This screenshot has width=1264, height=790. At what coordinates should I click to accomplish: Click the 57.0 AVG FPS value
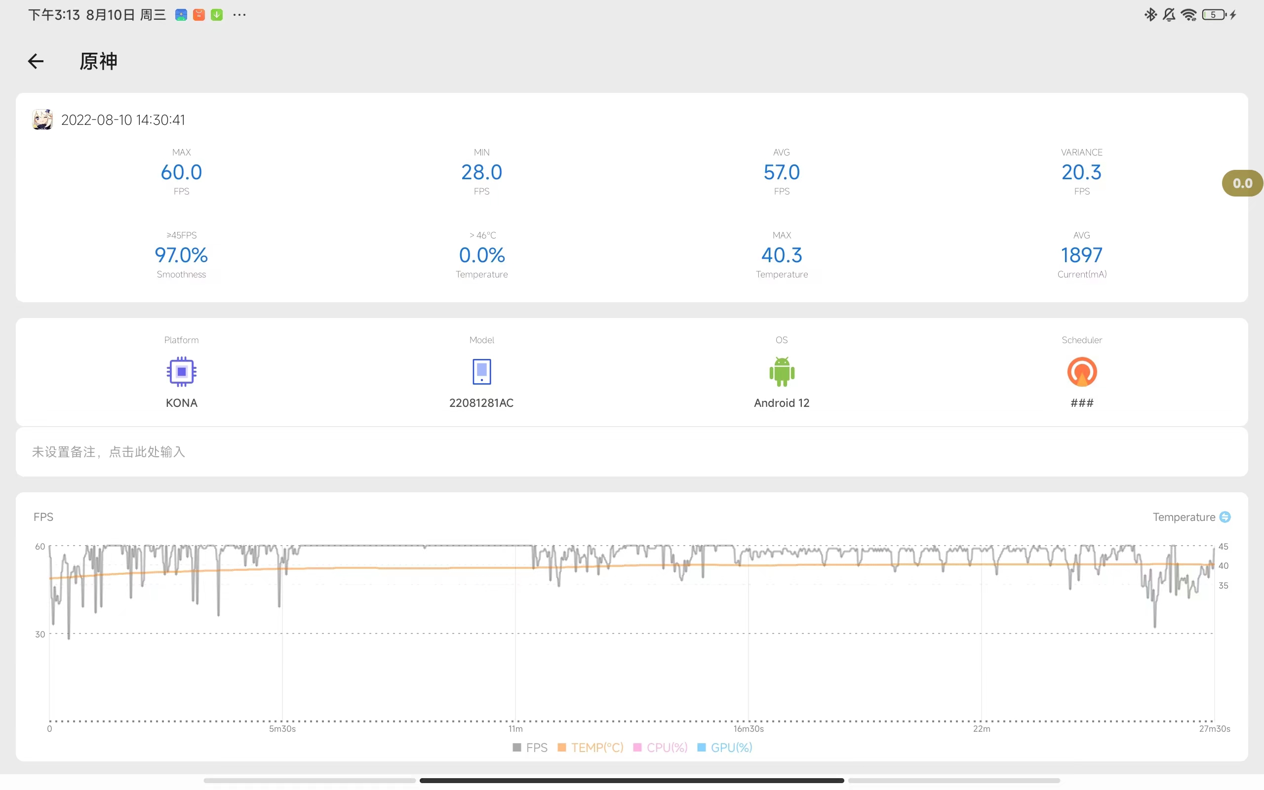pyautogui.click(x=782, y=172)
